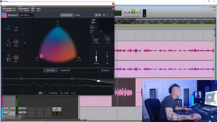Image resolution: width=217 pixels, height=122 pixels.
Task: Click the Mod Depth value 6 %
Action: pos(91,32)
